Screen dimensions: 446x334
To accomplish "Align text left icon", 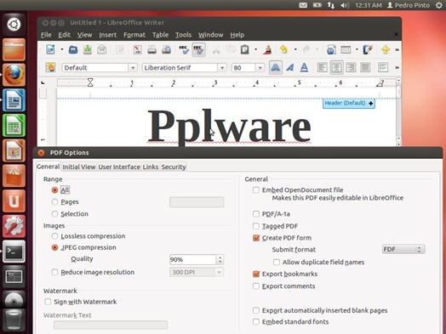I will (322, 68).
